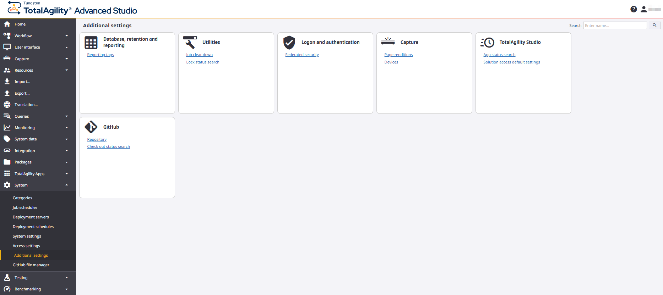Expand the Workflow menu arrow
This screenshot has height=295, width=663.
tap(67, 36)
